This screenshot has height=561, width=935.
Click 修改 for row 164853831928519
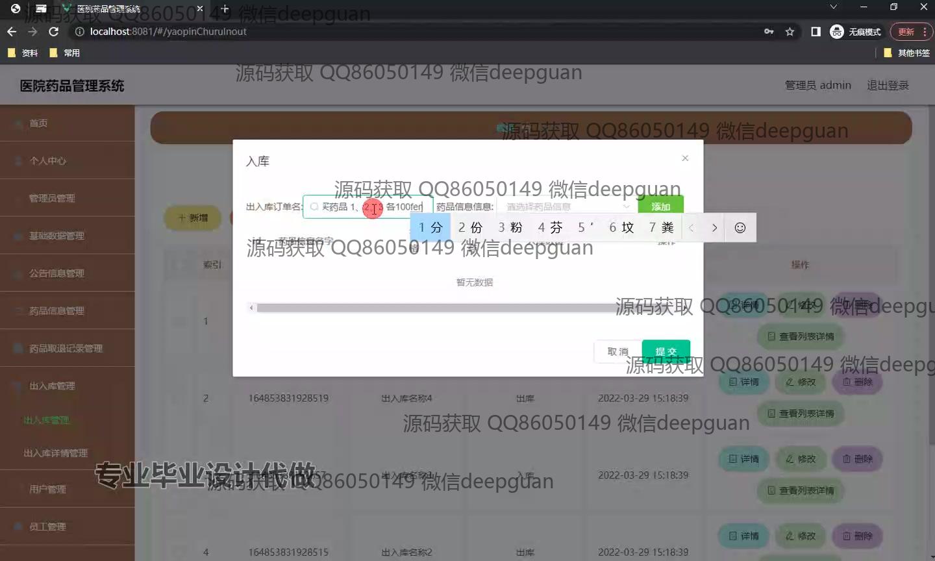pyautogui.click(x=801, y=382)
